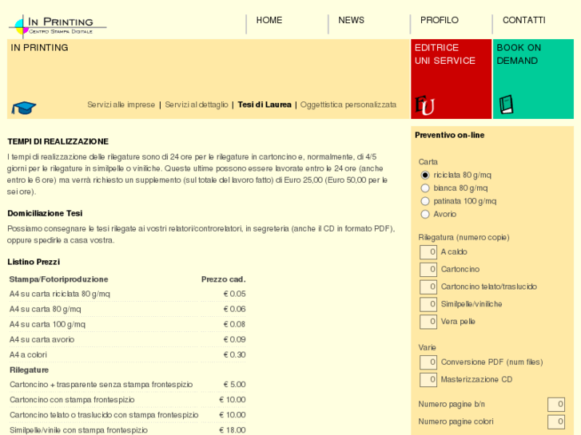581x435 pixels.
Task: Click the TEMPI DI REALIZZAZIONE heading
Action: pyautogui.click(x=58, y=141)
